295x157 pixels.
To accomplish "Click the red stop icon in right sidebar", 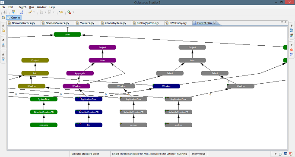I will 292,50.
